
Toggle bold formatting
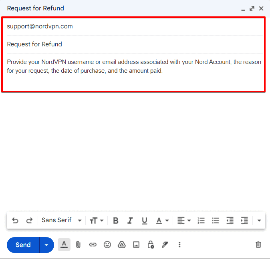pyautogui.click(x=116, y=221)
